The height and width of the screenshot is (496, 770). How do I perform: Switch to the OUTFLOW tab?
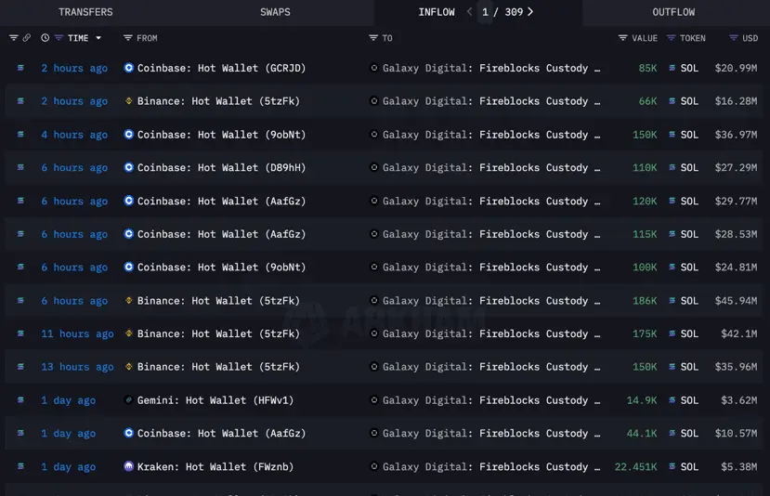[673, 12]
